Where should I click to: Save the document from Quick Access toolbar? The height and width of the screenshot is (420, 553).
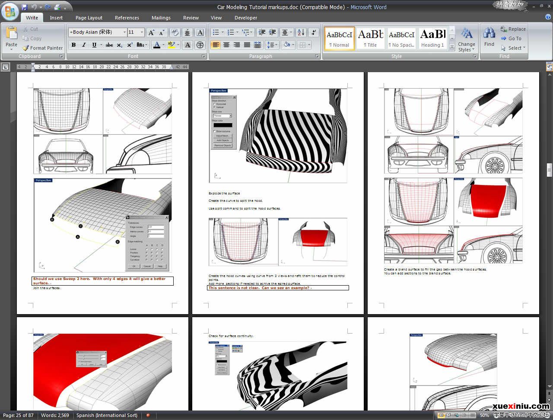pyautogui.click(x=24, y=7)
